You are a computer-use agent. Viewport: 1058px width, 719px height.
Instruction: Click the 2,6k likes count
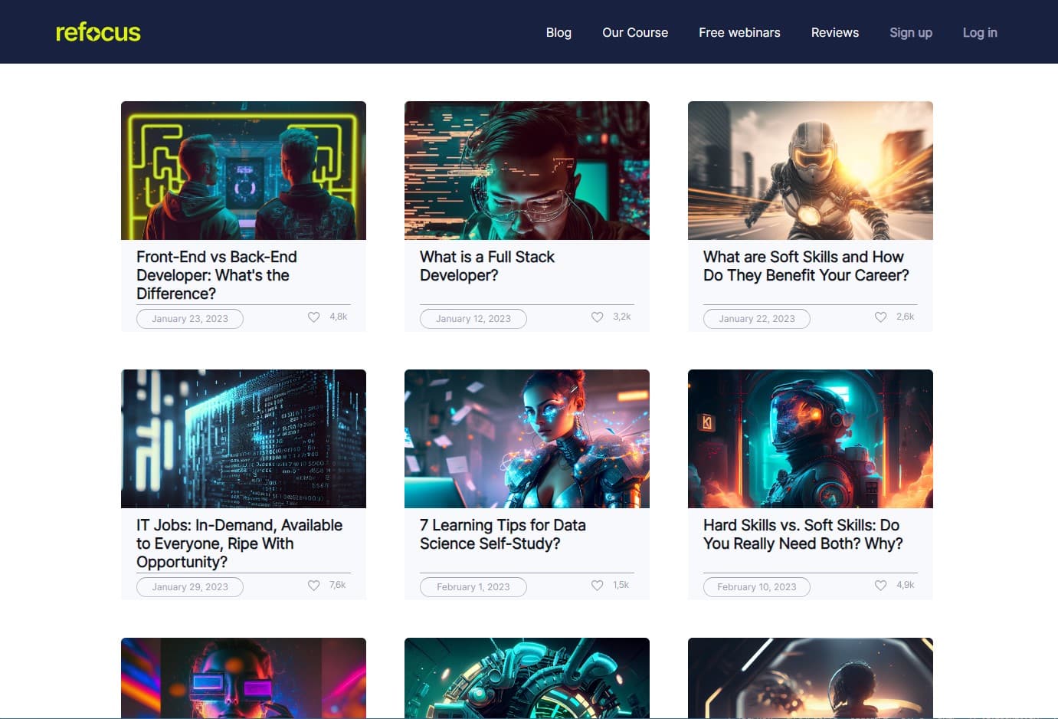906,317
